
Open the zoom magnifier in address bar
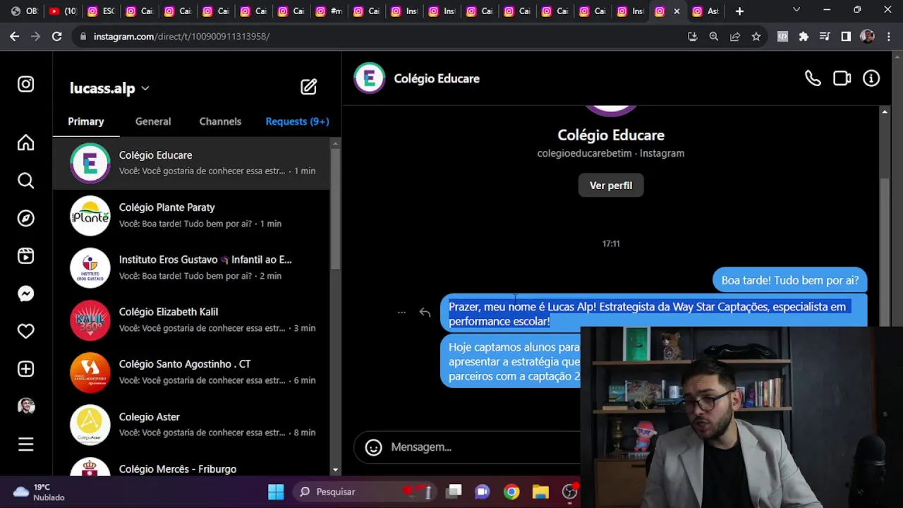pyautogui.click(x=714, y=37)
